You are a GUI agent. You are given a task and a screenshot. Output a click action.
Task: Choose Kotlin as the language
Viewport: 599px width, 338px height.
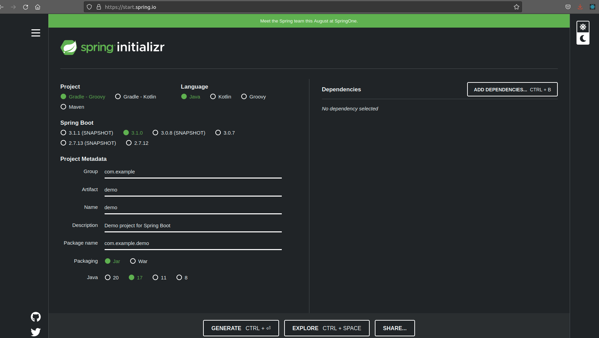(221, 97)
